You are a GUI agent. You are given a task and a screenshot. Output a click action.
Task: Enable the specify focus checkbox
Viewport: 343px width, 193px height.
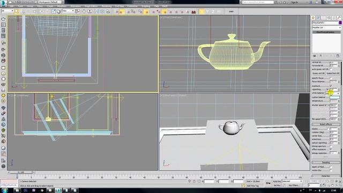(331, 78)
